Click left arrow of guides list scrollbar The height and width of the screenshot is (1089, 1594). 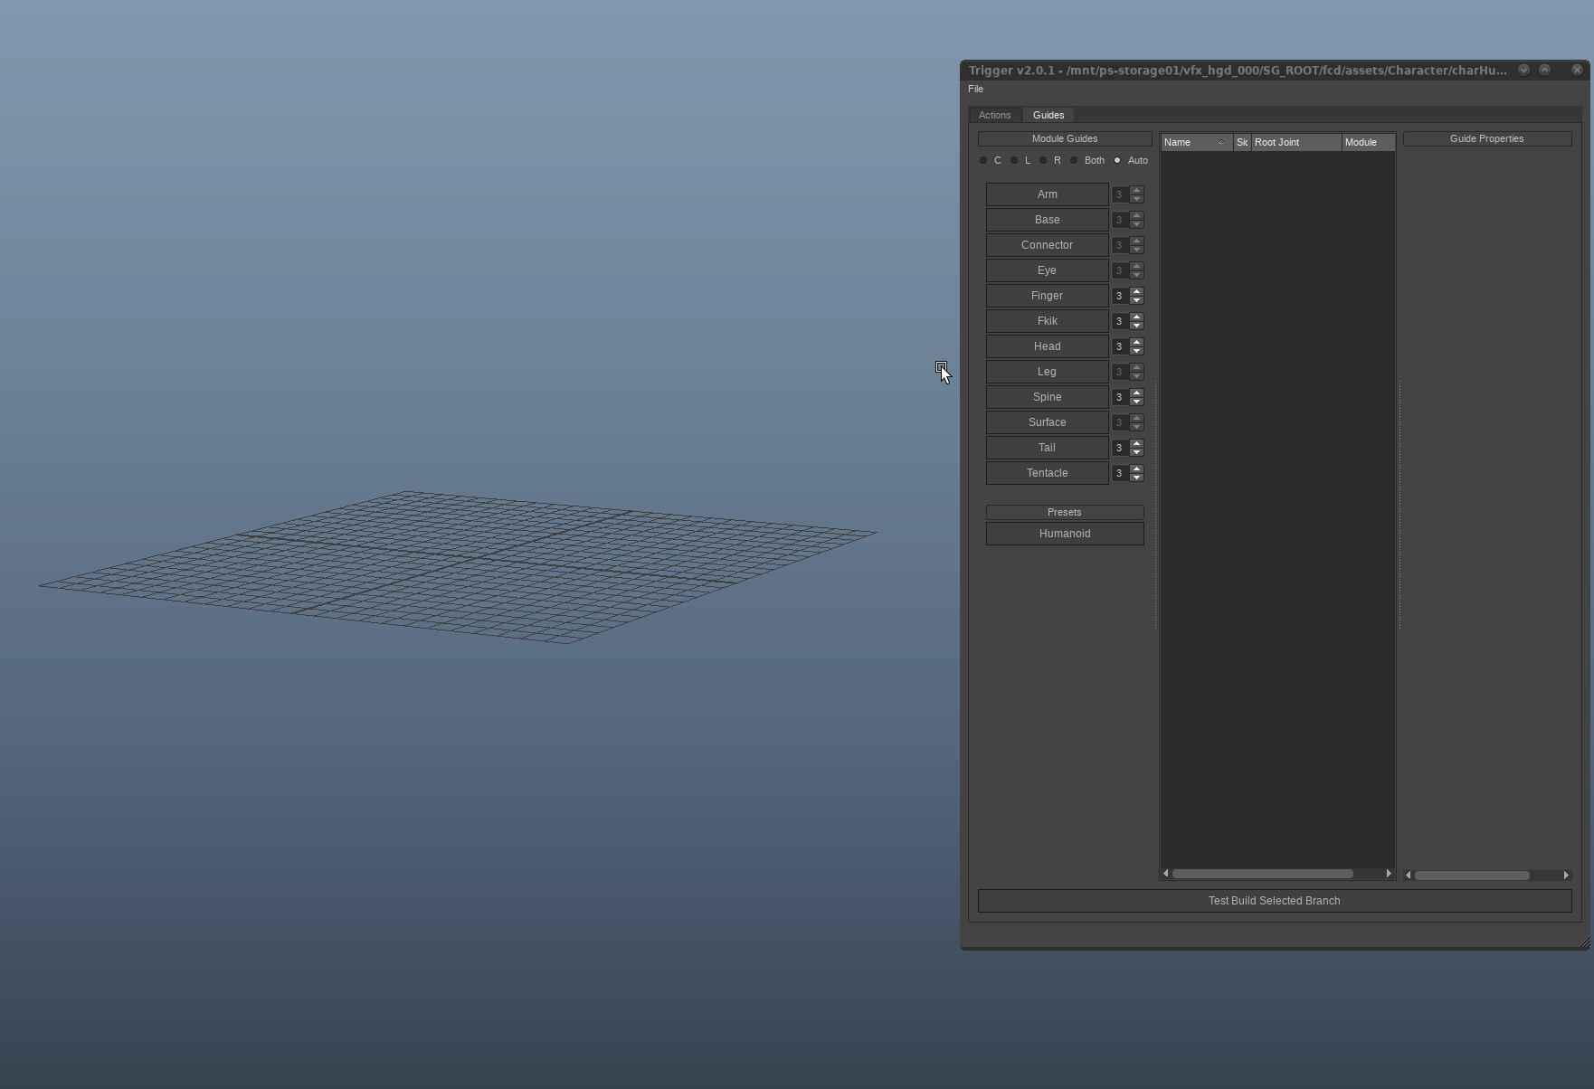pos(1166,873)
